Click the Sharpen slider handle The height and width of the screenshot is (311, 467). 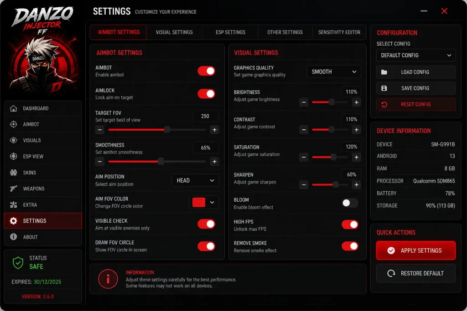tap(336, 184)
